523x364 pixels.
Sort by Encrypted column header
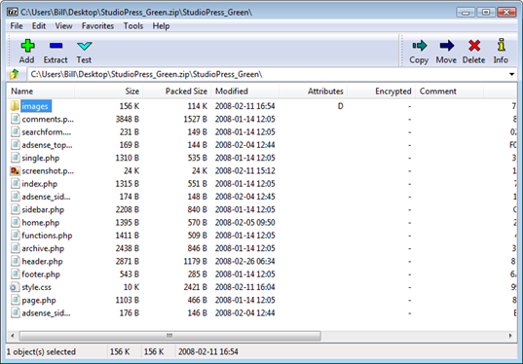click(x=381, y=91)
